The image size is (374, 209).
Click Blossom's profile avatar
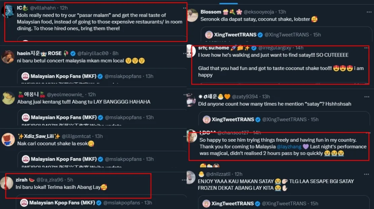pos(192,15)
